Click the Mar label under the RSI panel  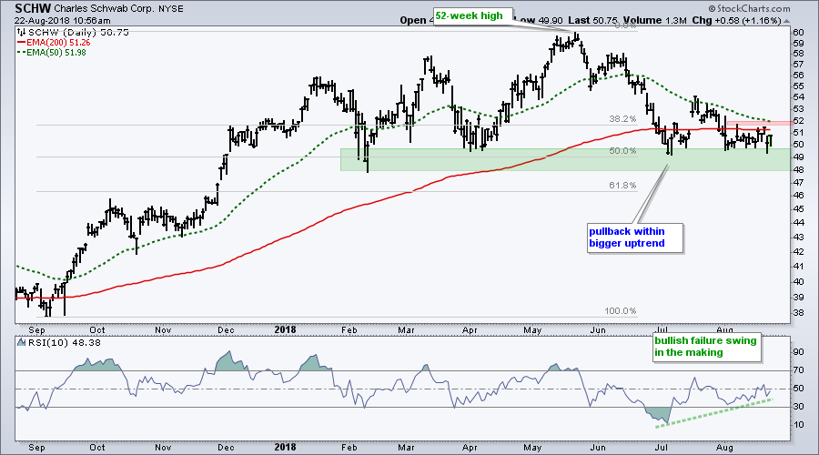tap(406, 447)
